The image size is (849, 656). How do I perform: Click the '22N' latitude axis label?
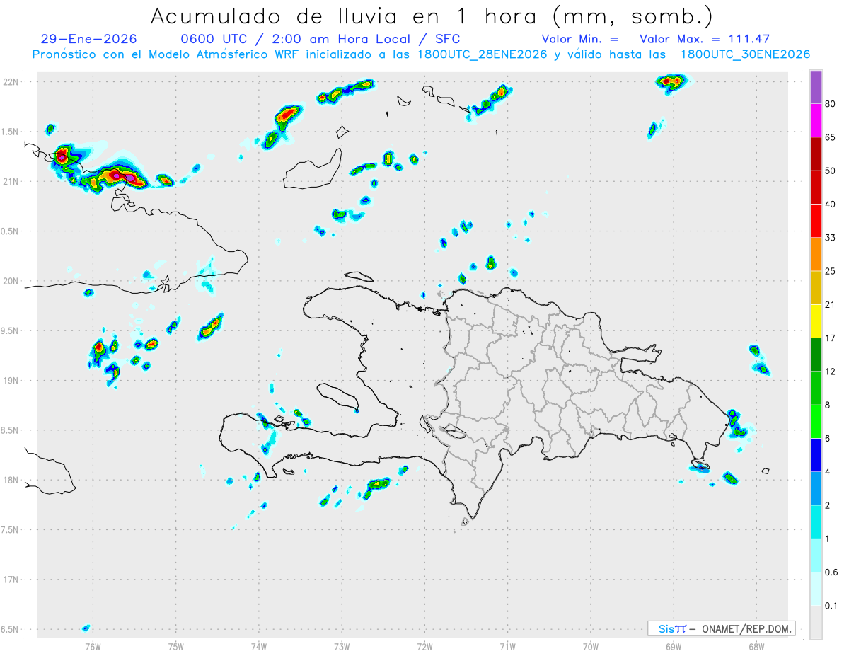tap(11, 81)
